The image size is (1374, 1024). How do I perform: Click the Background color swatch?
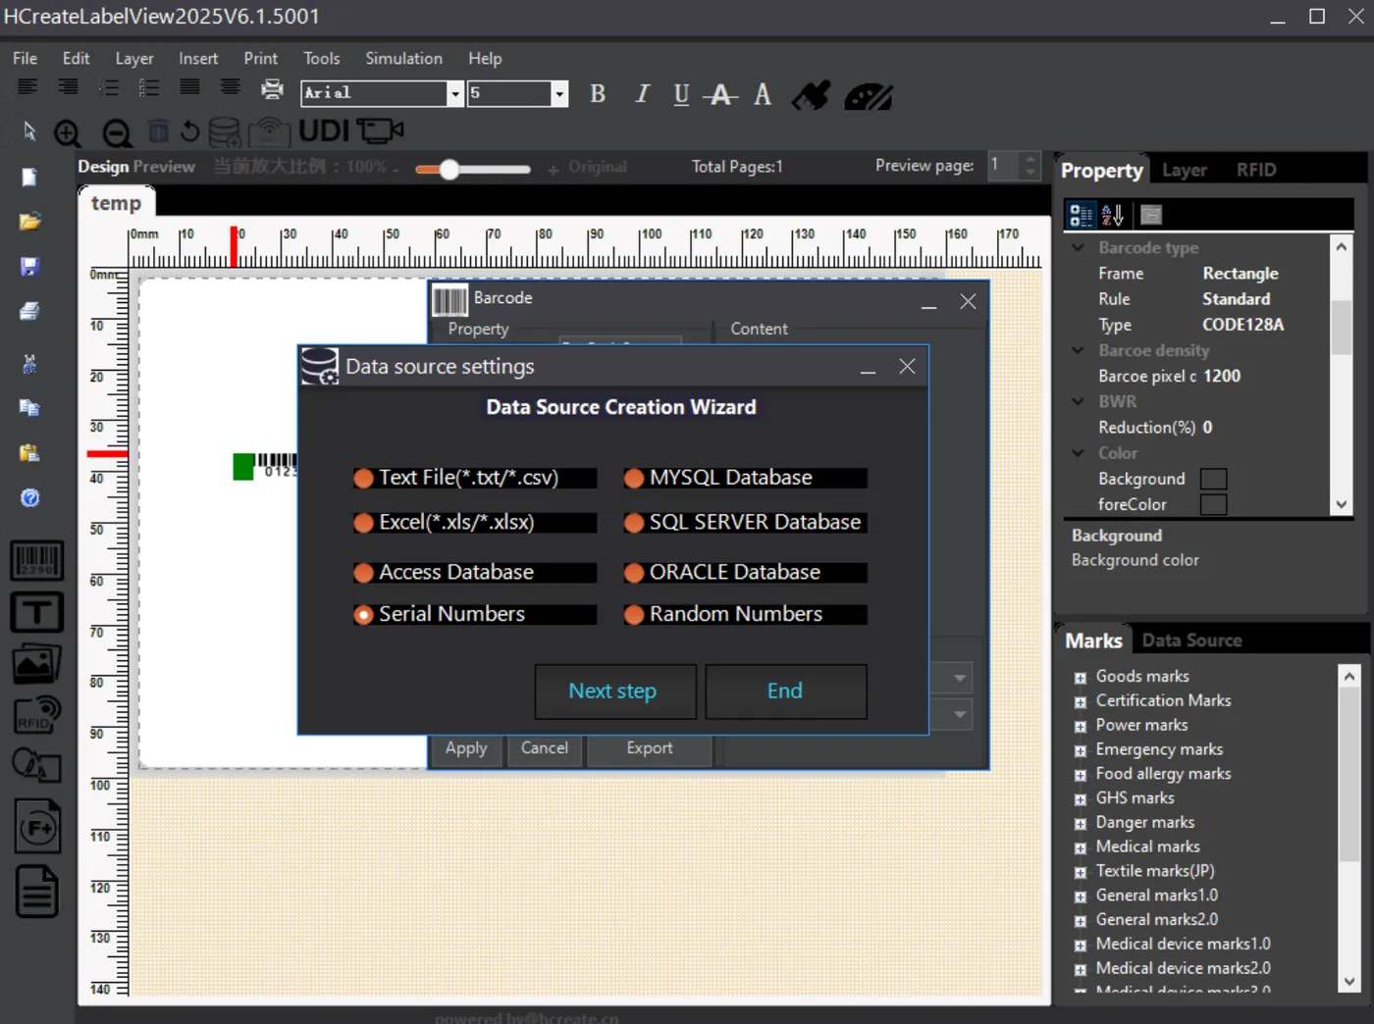(x=1213, y=480)
